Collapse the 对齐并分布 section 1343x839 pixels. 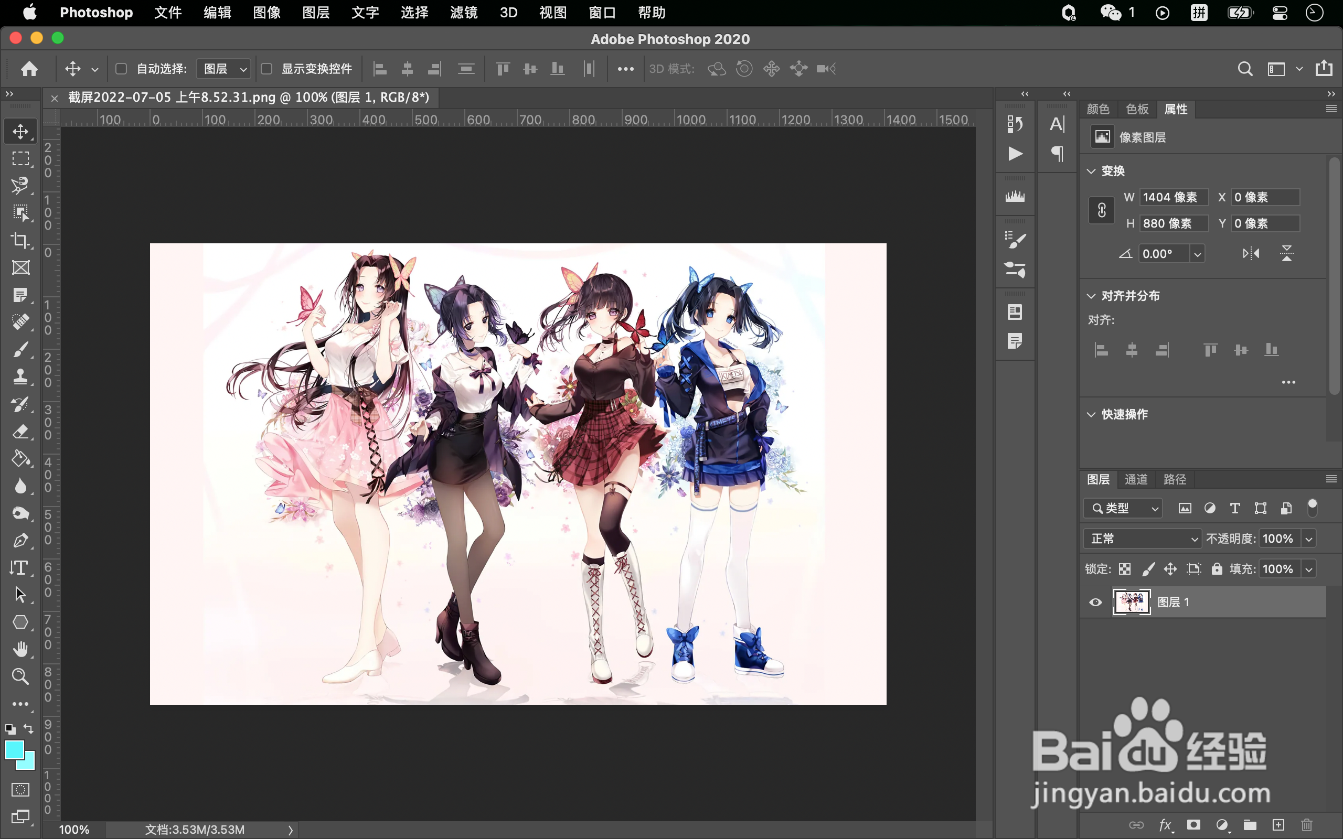pos(1091,296)
